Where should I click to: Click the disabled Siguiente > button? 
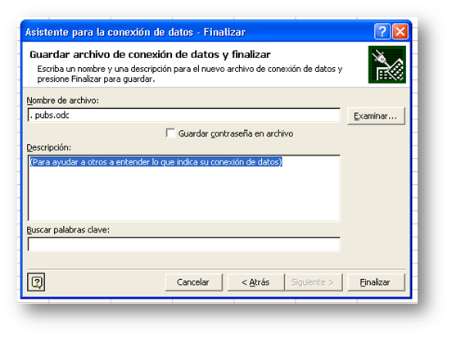coord(314,282)
